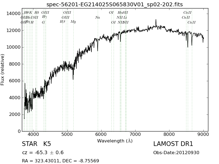The height and width of the screenshot is (164, 219).
Task: Click the y-axis tick label 12000
Action: (13, 30)
